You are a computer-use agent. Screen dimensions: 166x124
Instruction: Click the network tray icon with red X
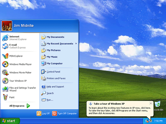(147, 121)
